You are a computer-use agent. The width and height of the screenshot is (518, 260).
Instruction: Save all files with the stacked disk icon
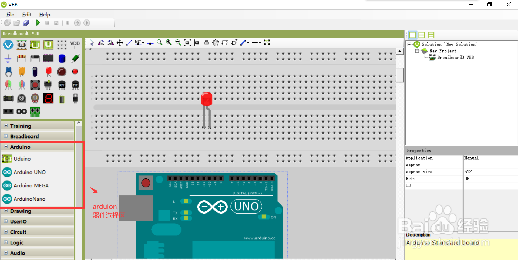click(x=26, y=23)
